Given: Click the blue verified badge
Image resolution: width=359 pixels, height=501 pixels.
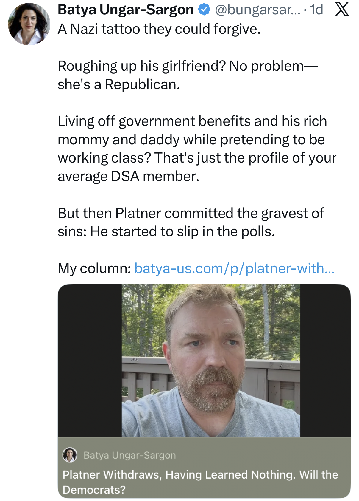Looking at the screenshot, I should [x=204, y=10].
